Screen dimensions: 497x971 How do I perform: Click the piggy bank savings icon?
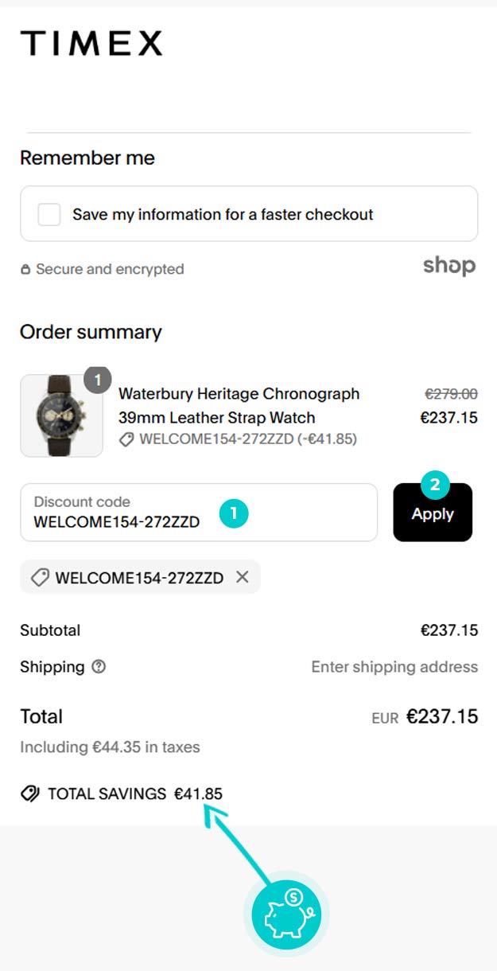[285, 913]
